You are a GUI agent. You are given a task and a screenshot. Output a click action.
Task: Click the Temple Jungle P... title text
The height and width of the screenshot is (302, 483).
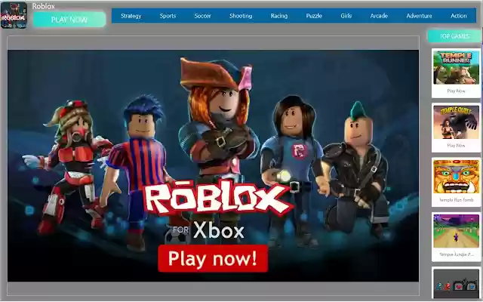(x=456, y=254)
